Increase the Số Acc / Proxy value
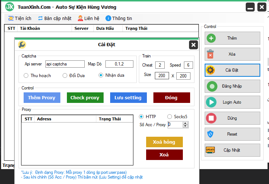This screenshot has width=269, height=184. point(186,123)
